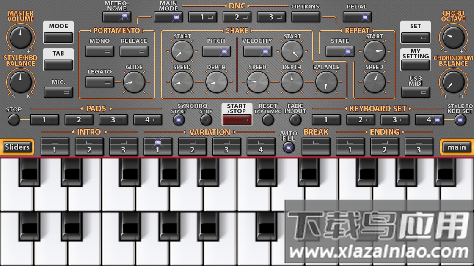Select Variation 2 button

click(x=192, y=147)
